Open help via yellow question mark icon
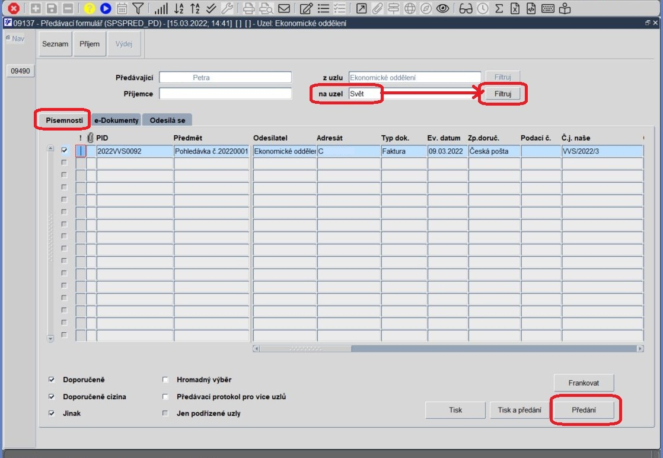This screenshot has width=663, height=458. pyautogui.click(x=89, y=8)
